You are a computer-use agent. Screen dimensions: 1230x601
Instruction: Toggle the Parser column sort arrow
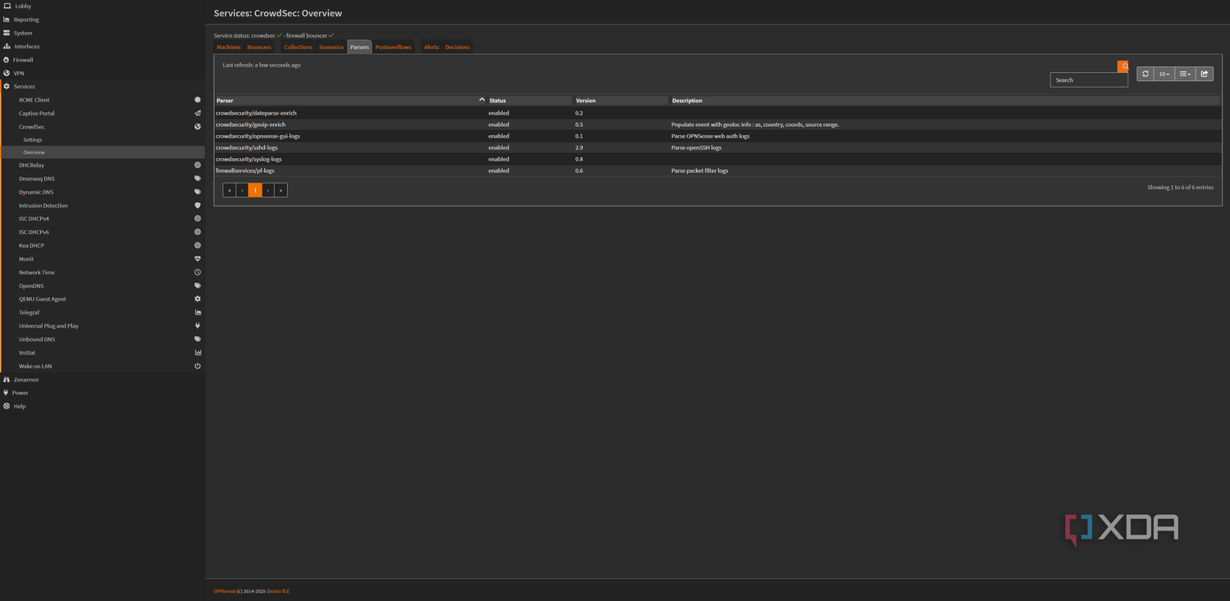(482, 100)
